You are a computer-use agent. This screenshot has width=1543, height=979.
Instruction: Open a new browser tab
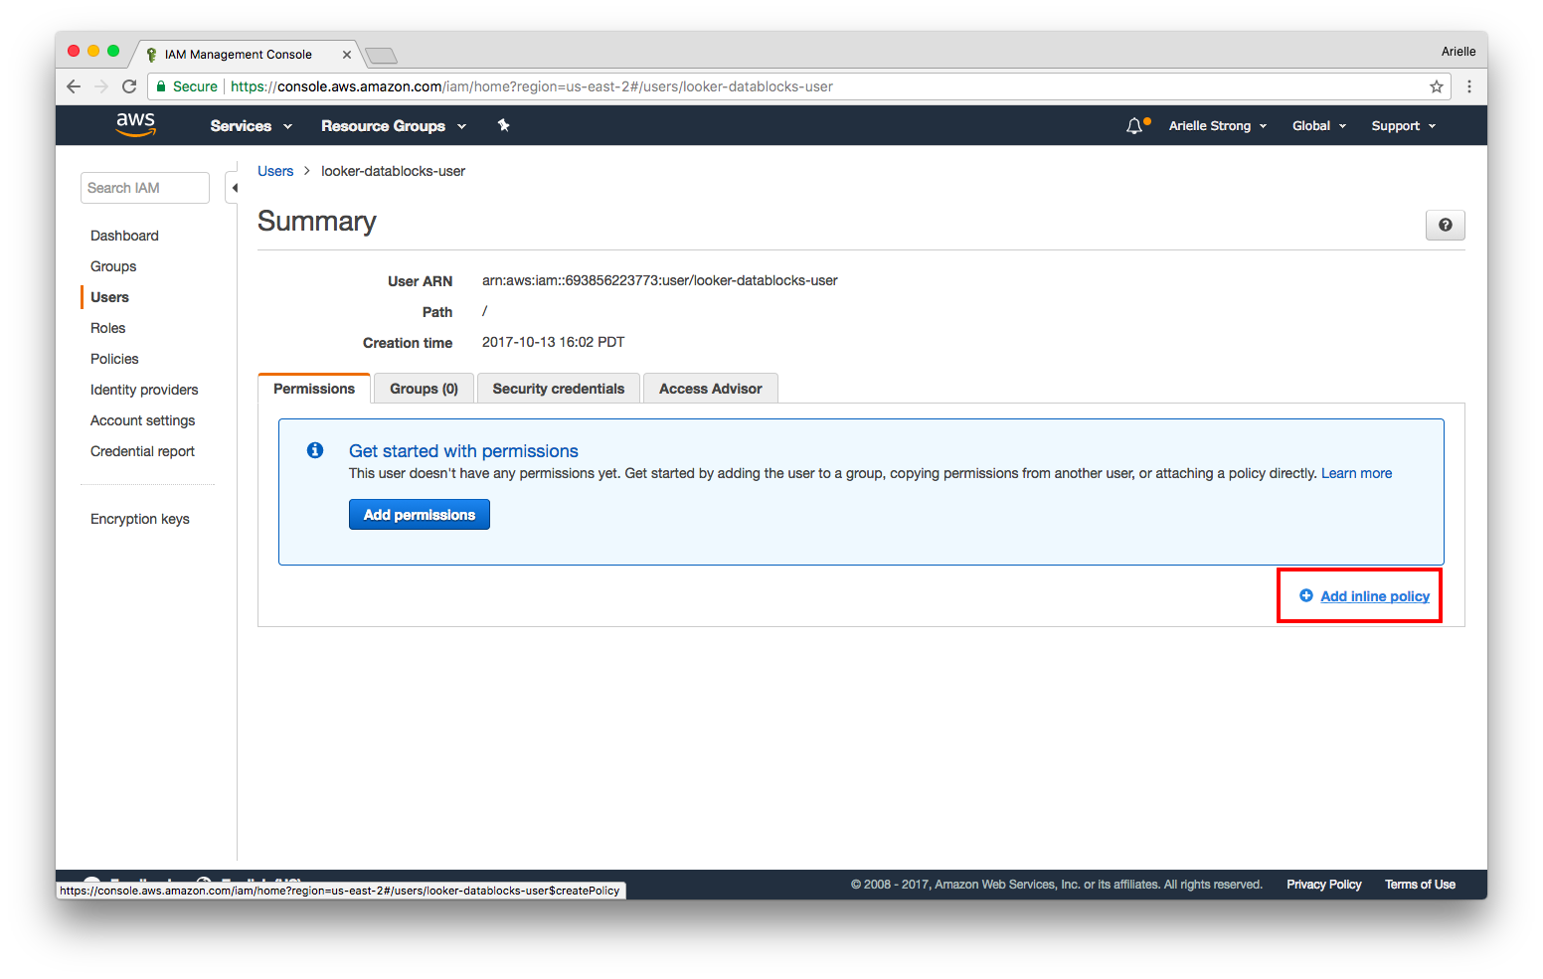pyautogui.click(x=382, y=56)
